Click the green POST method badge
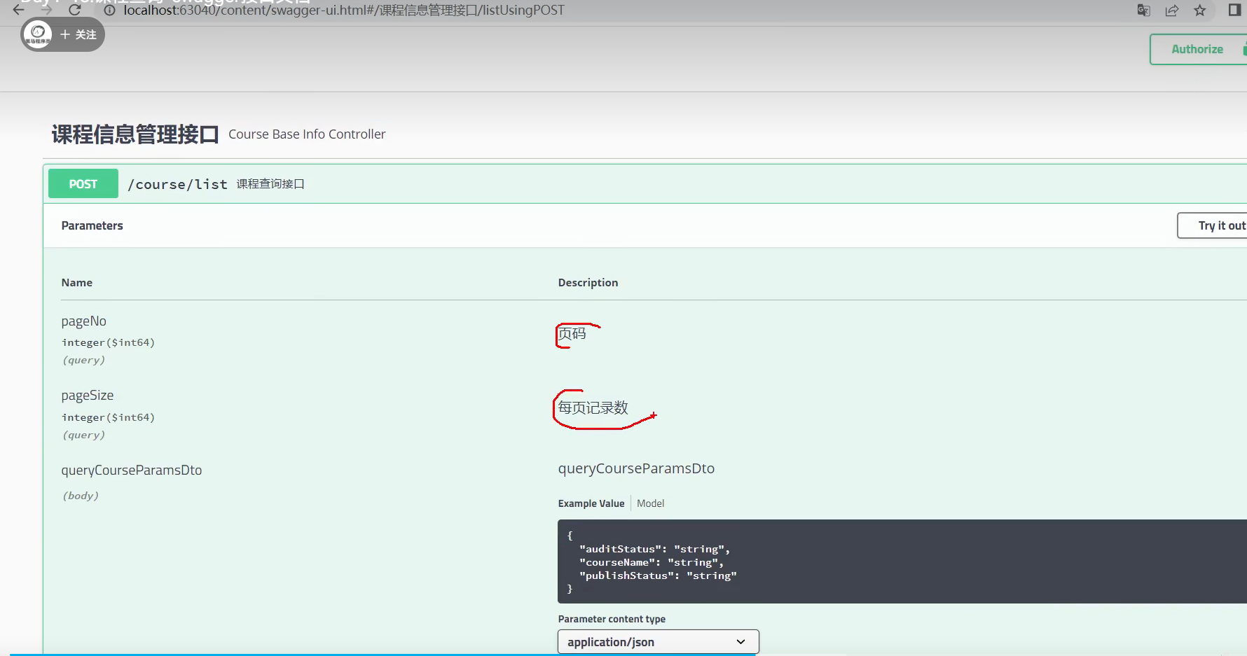This screenshot has height=656, width=1247. [83, 184]
